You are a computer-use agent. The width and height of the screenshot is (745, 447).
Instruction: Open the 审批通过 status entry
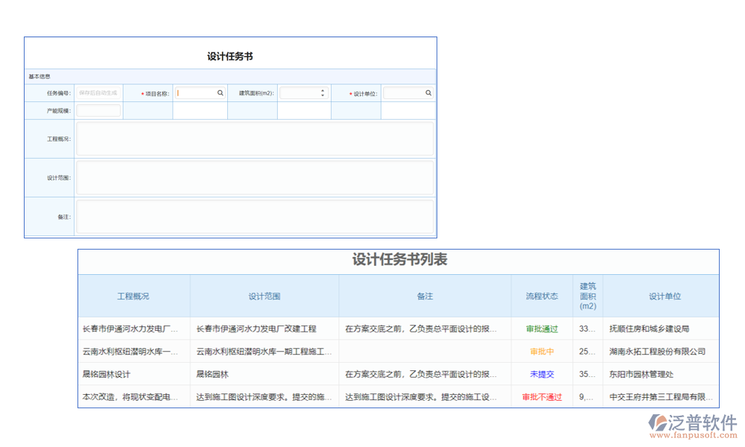(x=542, y=329)
